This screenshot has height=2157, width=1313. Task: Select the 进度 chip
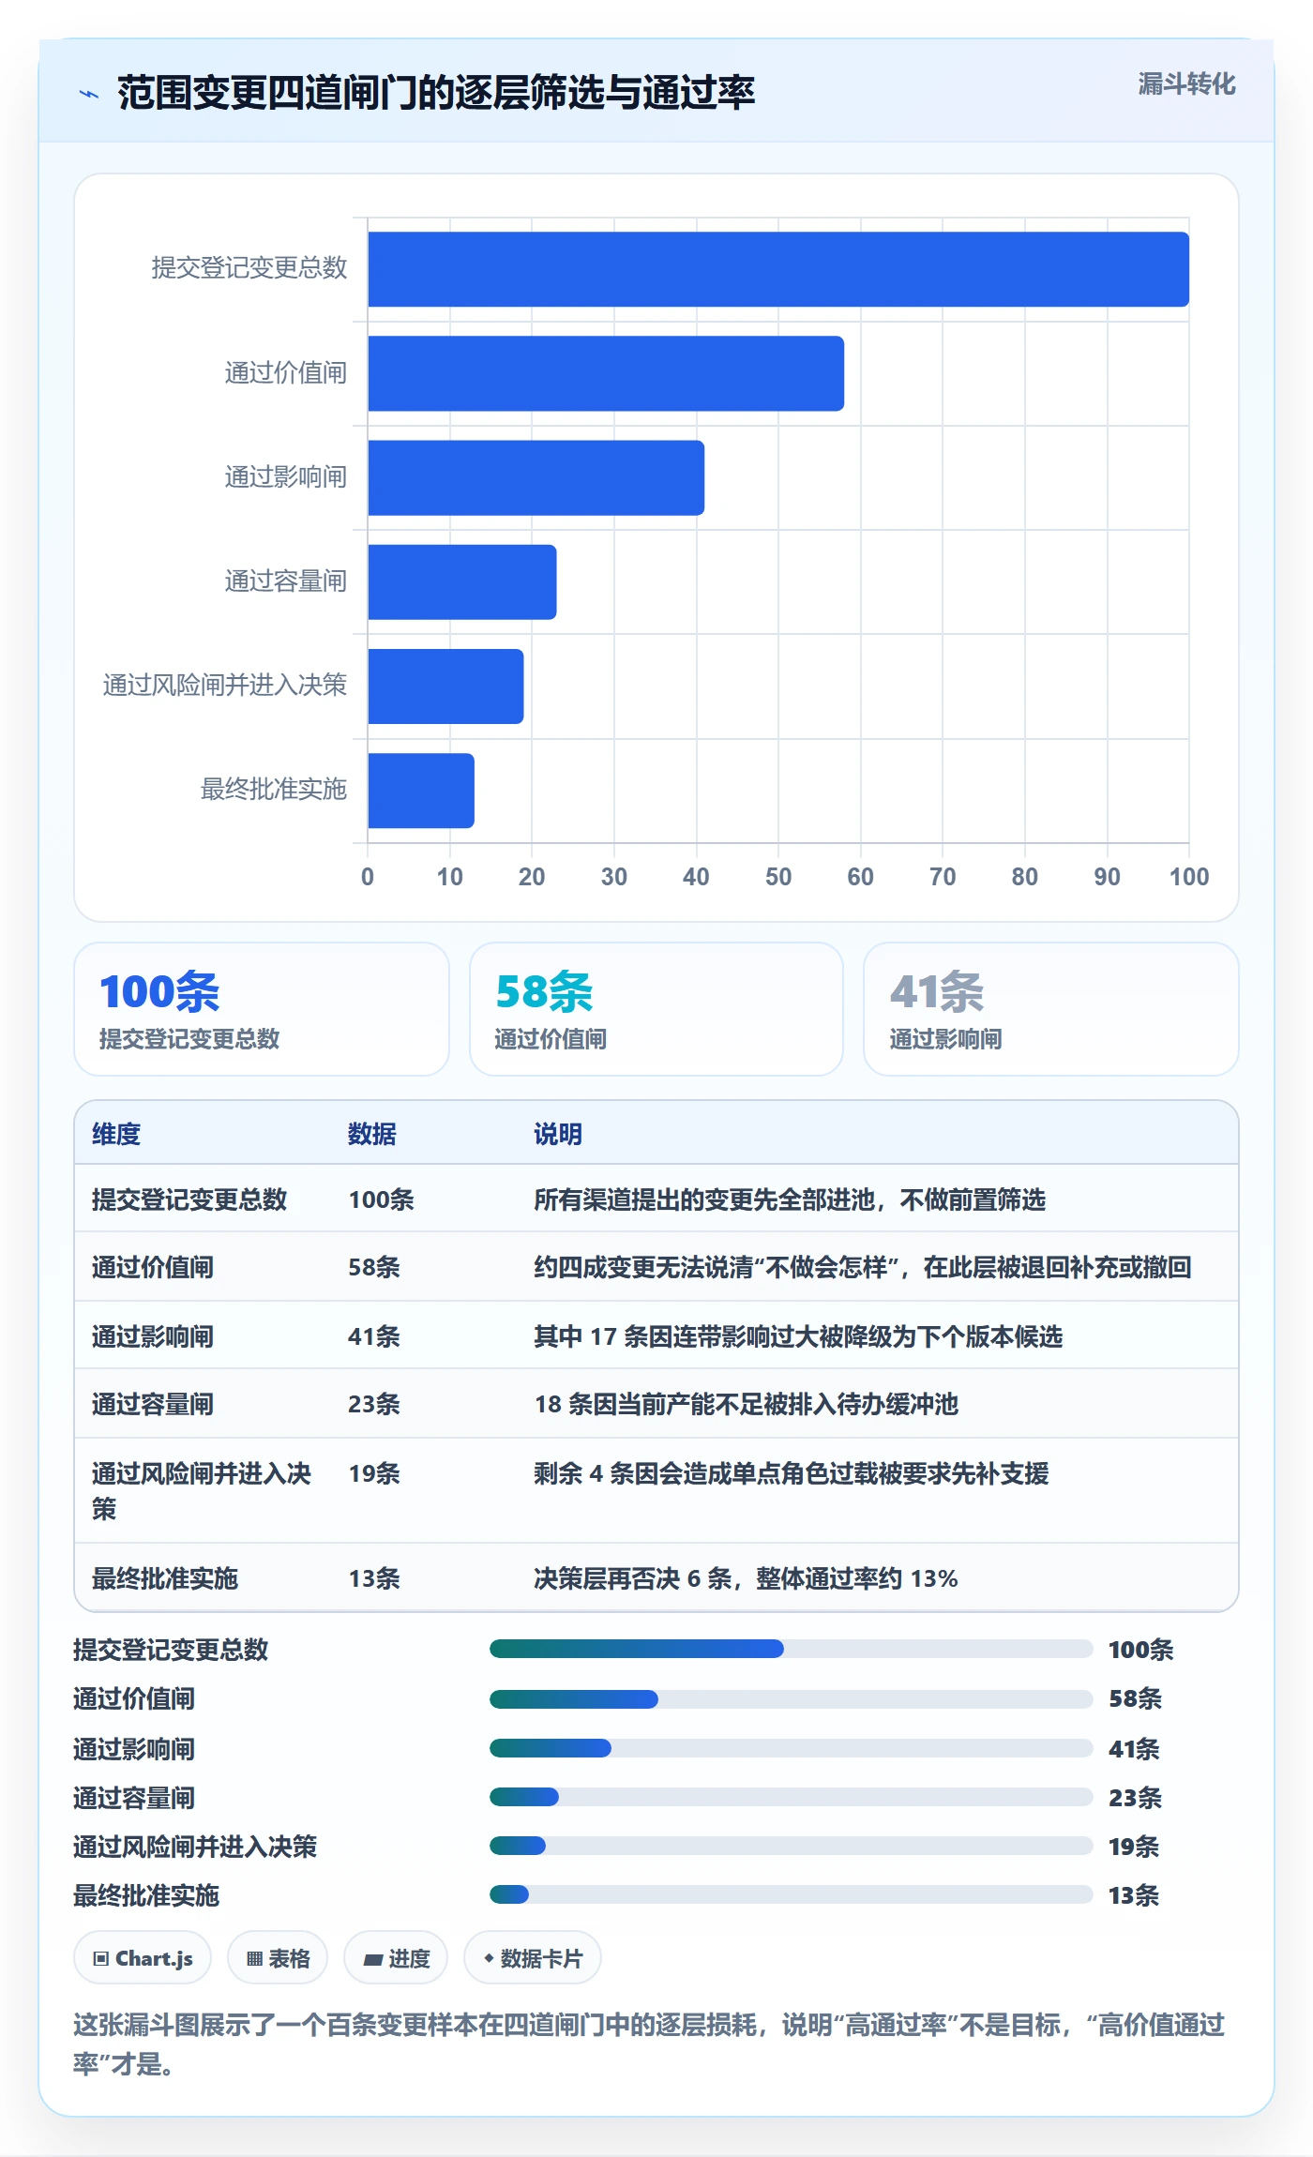coord(396,1958)
